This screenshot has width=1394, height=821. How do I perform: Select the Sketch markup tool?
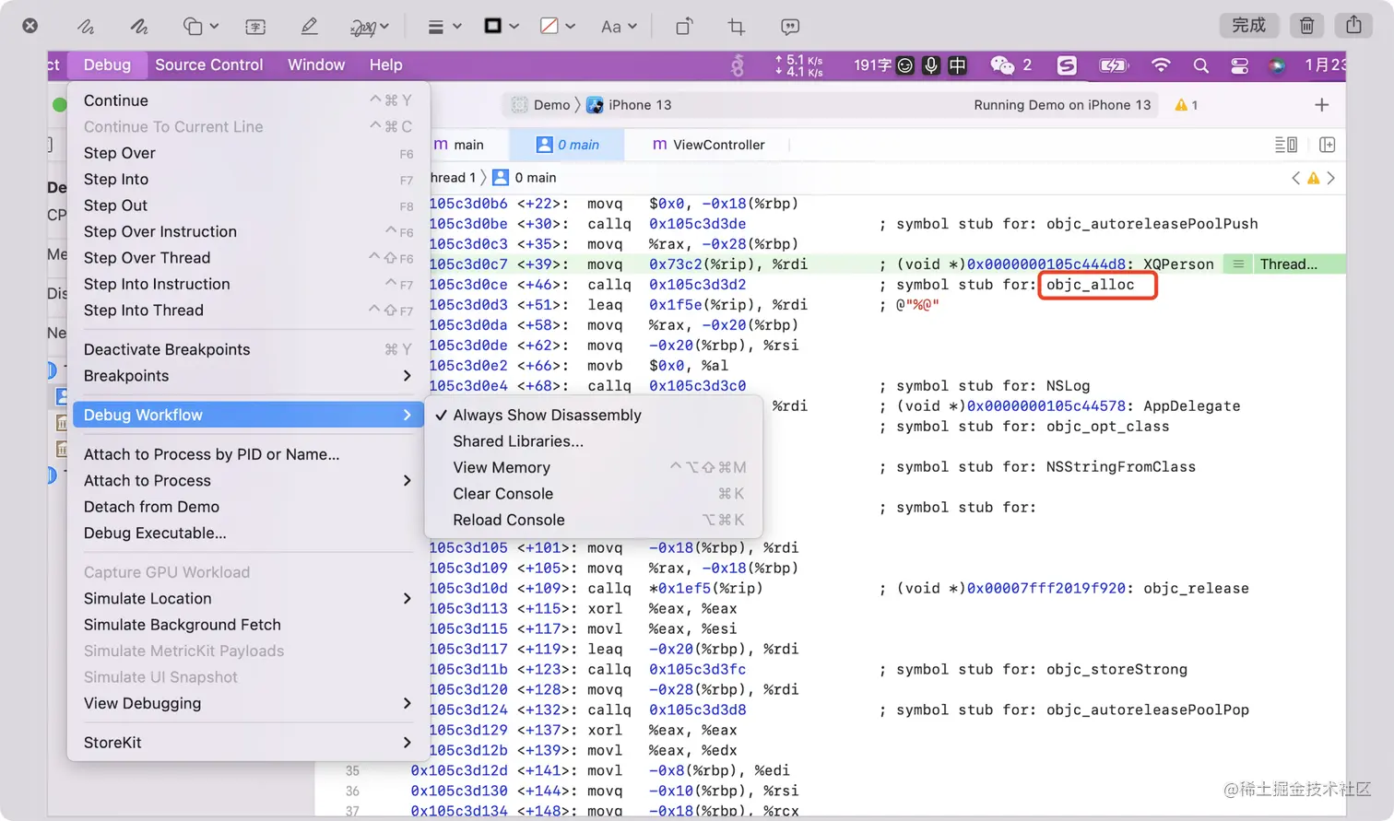tap(85, 26)
